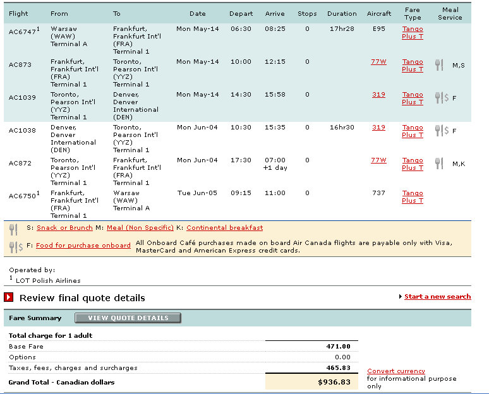Screen dimensions: 489x394
Task: Select flight number AC1038
Action: pos(22,130)
